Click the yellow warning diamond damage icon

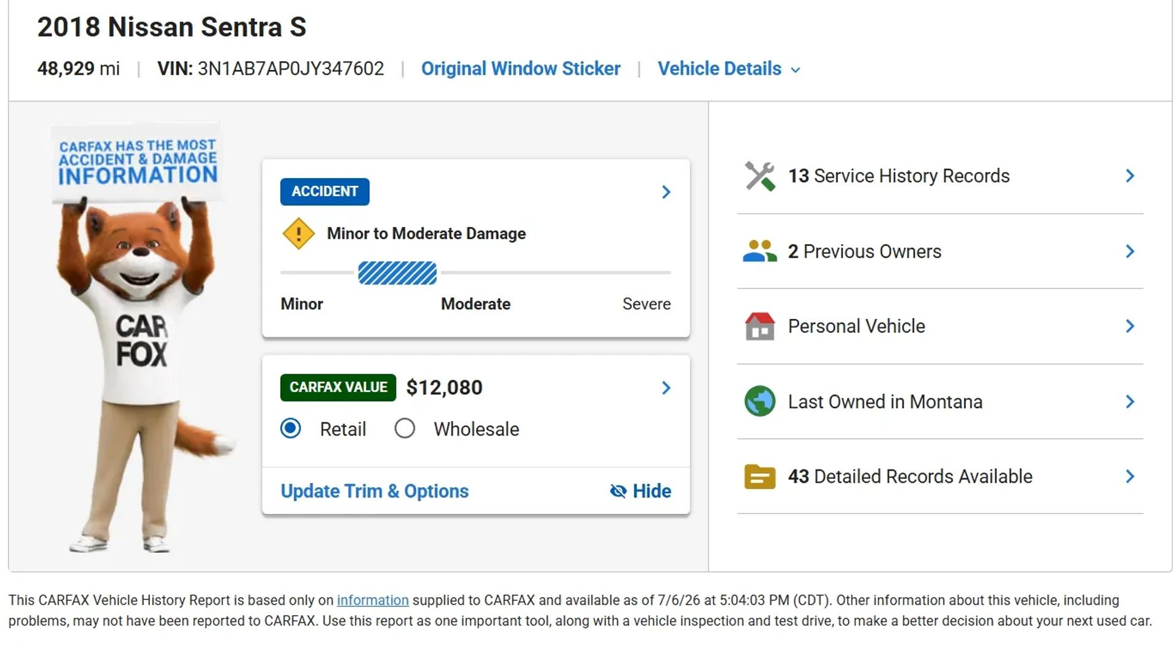click(298, 234)
